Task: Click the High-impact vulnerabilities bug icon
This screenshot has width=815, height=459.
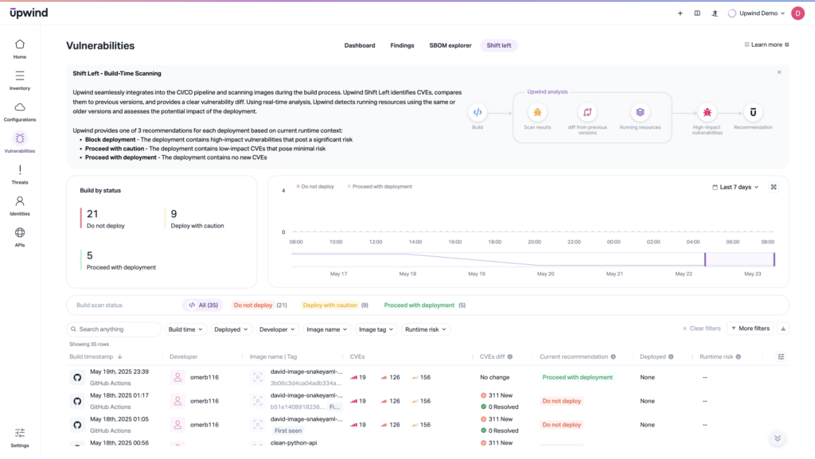Action: [708, 112]
